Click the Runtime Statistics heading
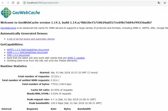The height and width of the screenshot is (111, 168). (x=14, y=66)
